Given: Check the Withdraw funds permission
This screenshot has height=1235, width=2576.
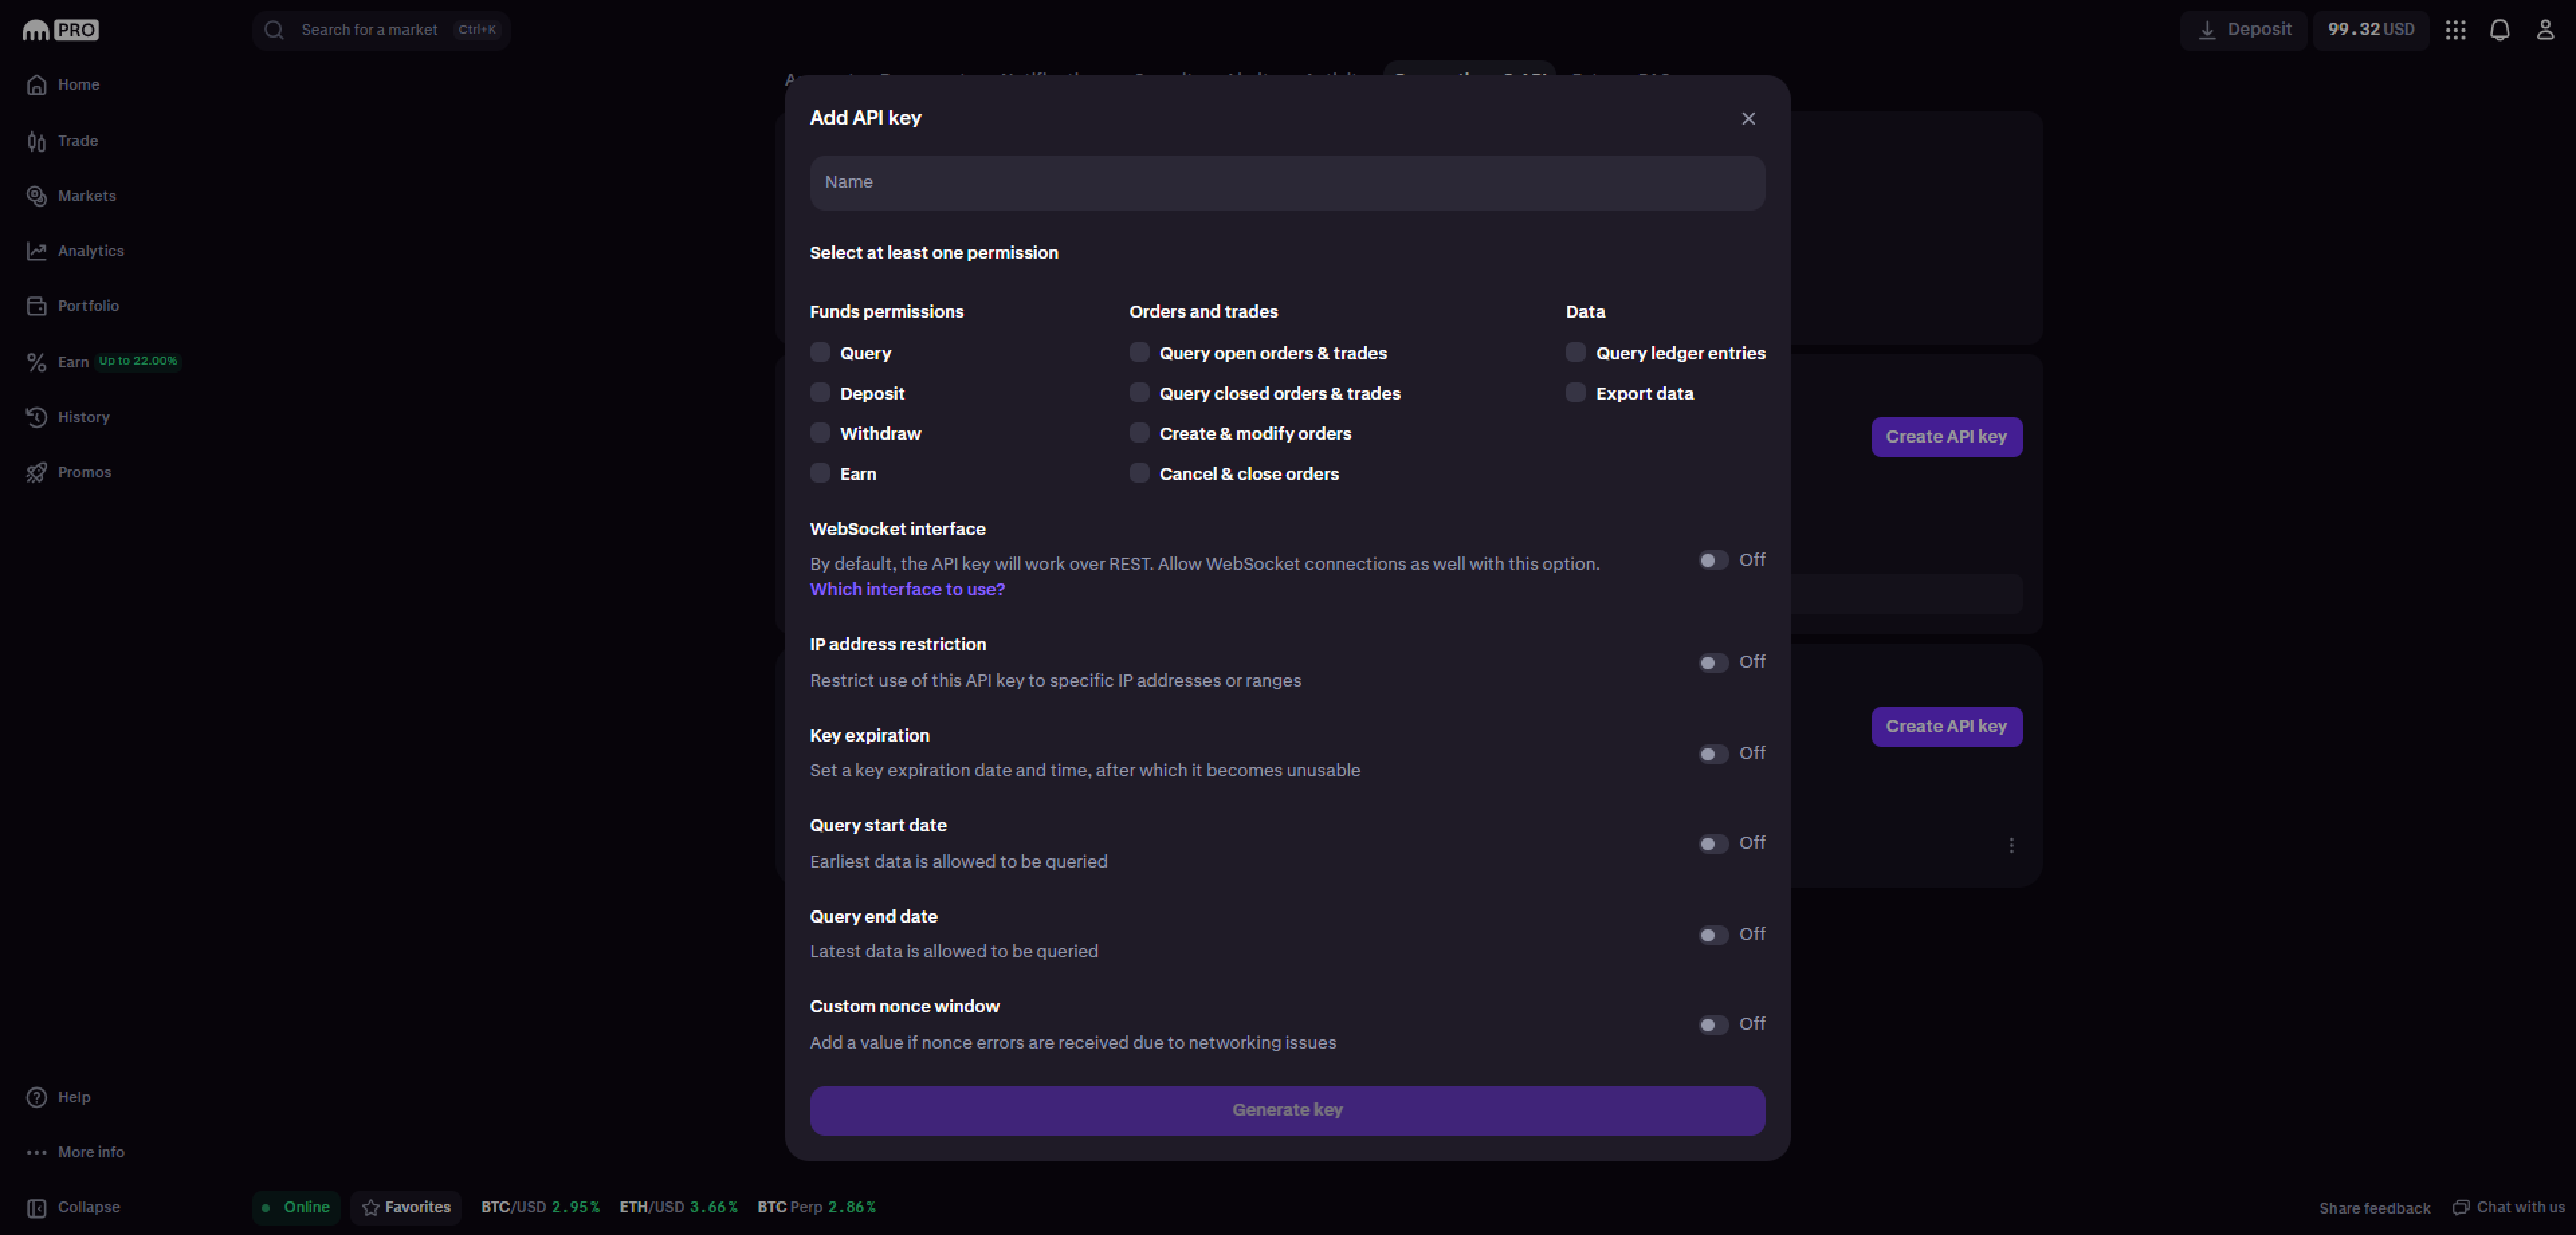Looking at the screenshot, I should pos(820,432).
